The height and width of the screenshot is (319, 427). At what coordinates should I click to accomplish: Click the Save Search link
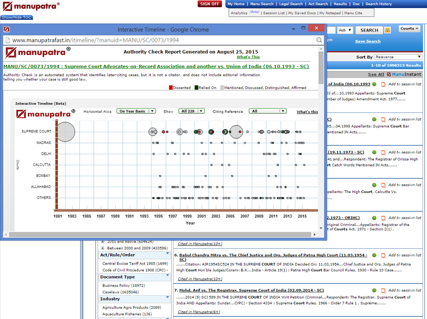click(x=368, y=41)
